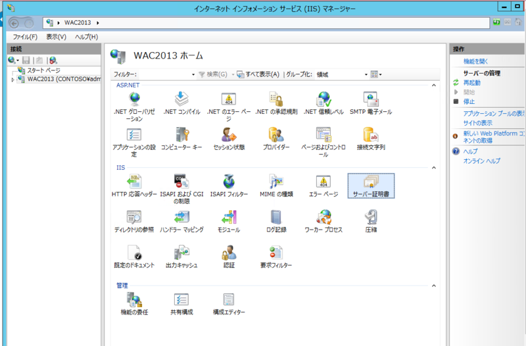Click 再起動 server action
The width and height of the screenshot is (526, 346).
(x=471, y=83)
